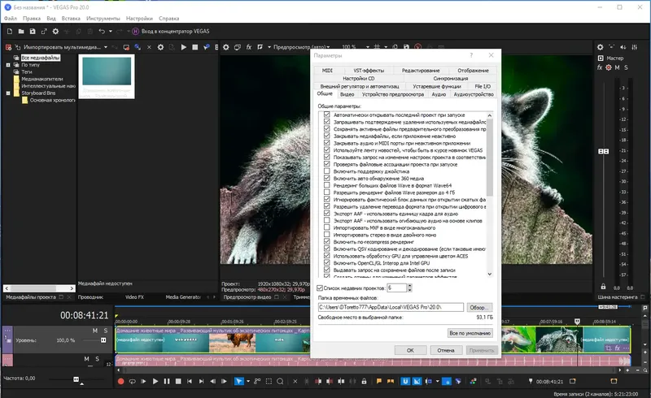This screenshot has width=651, height=398.
Task: Click the 'Все по умолчанию' button
Action: click(x=469, y=333)
